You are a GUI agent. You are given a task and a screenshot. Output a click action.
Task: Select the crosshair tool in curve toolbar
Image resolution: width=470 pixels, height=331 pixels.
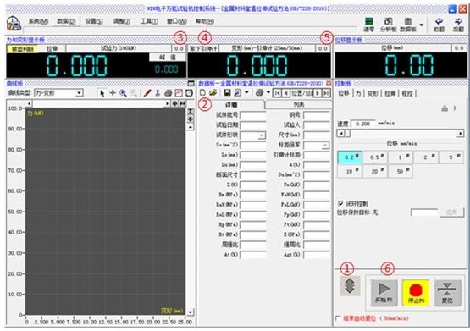[113, 93]
